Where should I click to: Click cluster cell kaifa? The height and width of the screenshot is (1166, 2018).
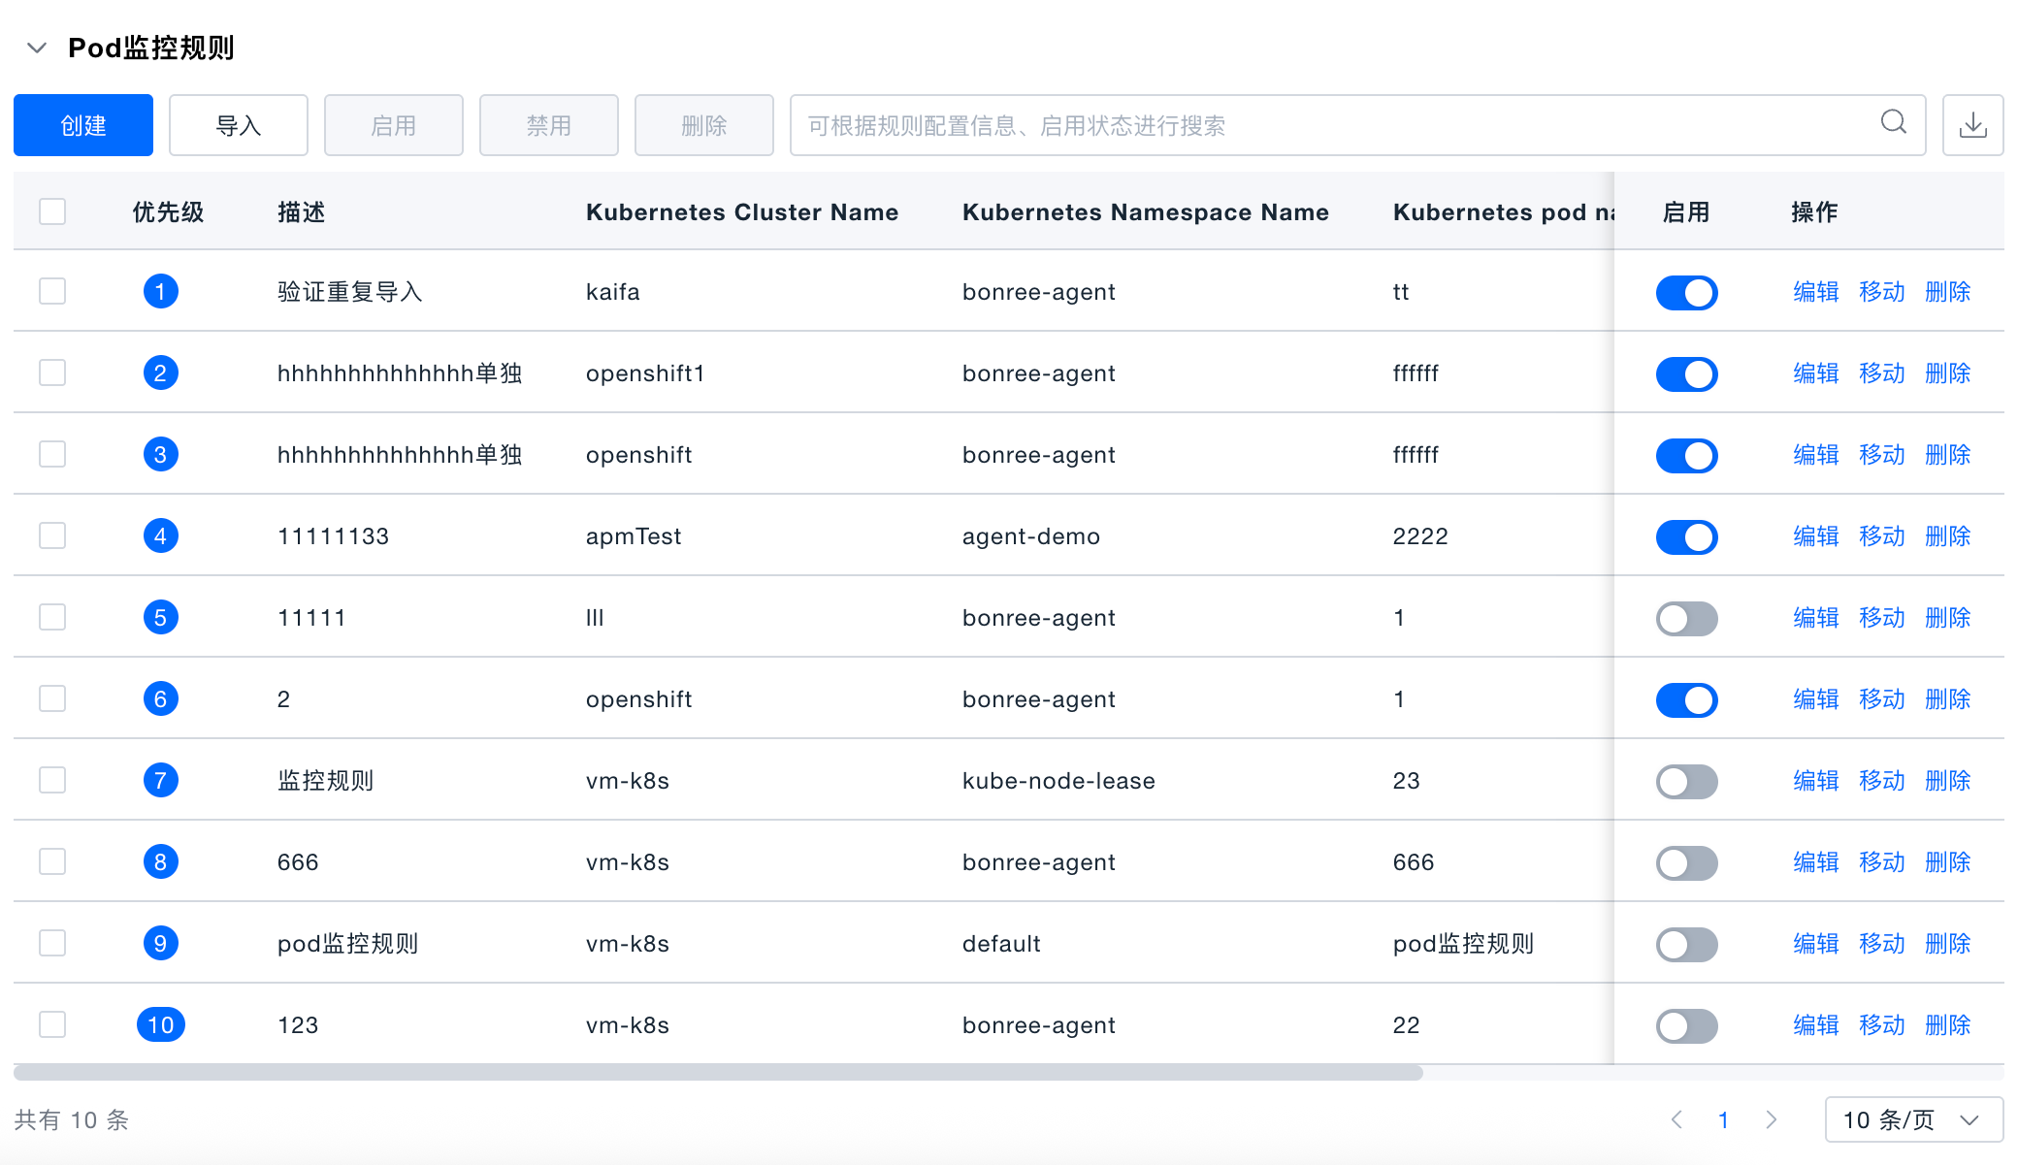coord(613,291)
